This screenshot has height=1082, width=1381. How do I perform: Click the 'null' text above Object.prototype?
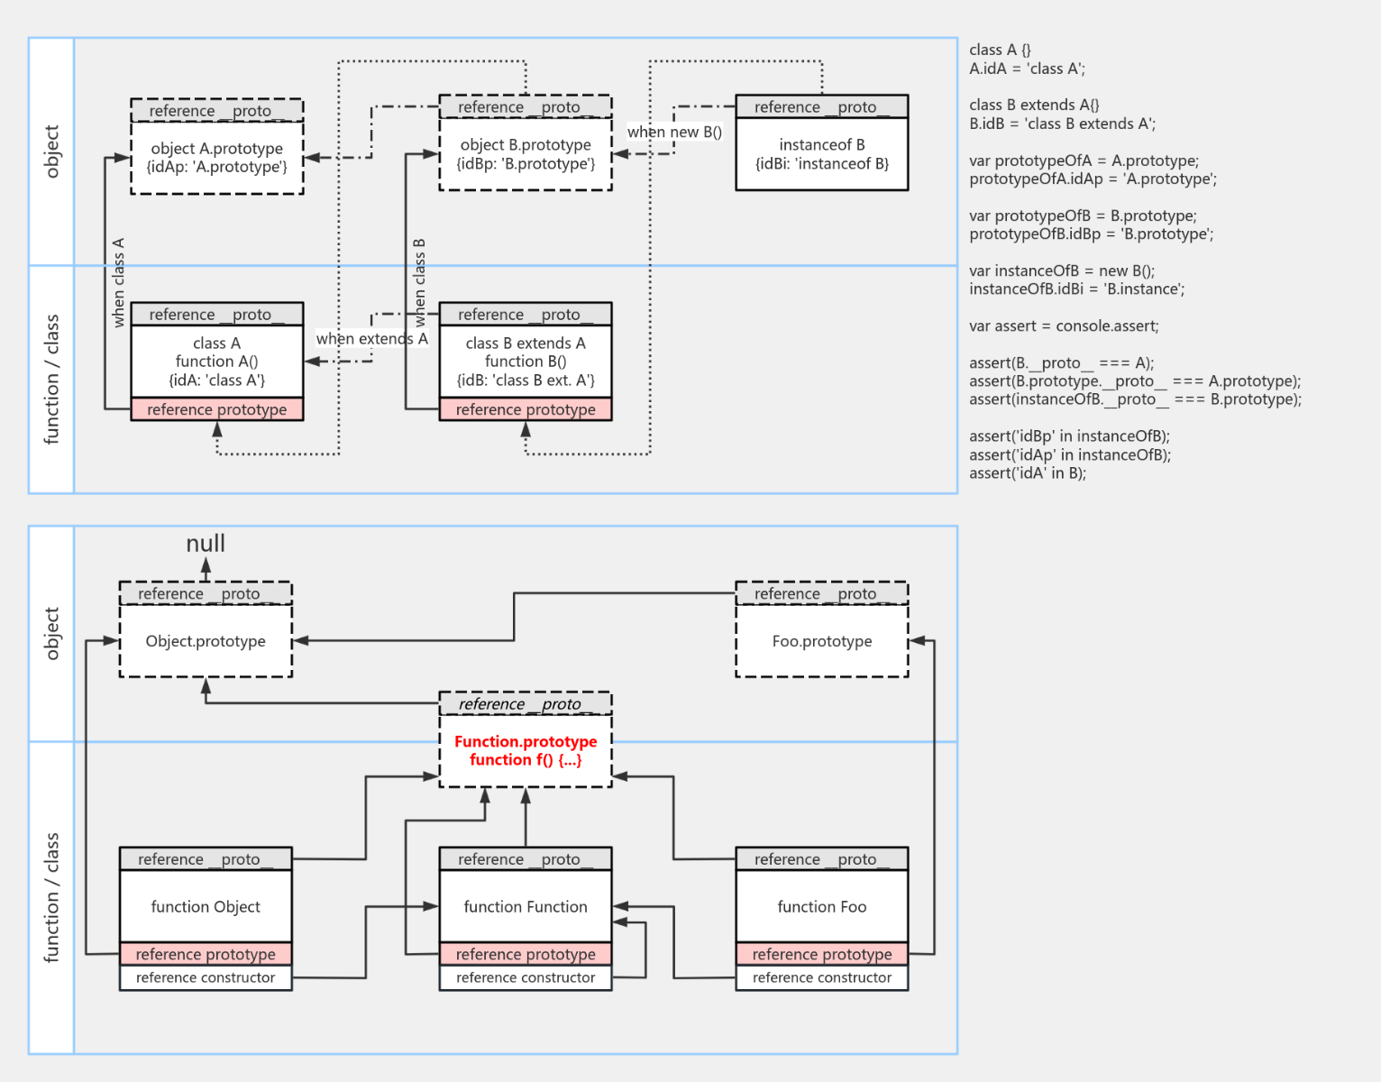(x=206, y=544)
